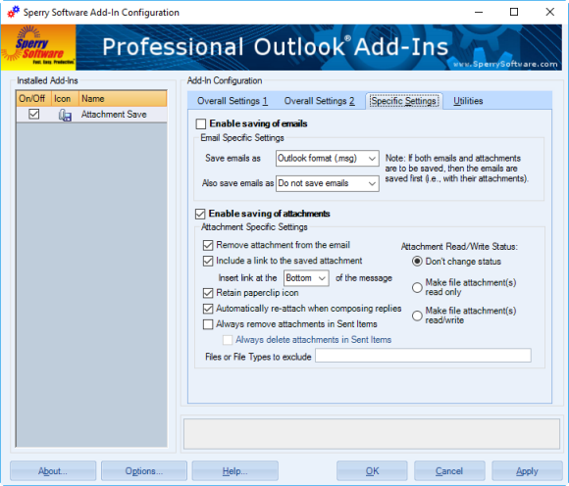
Task: Enable saving of emails checkbox
Action: coord(201,123)
